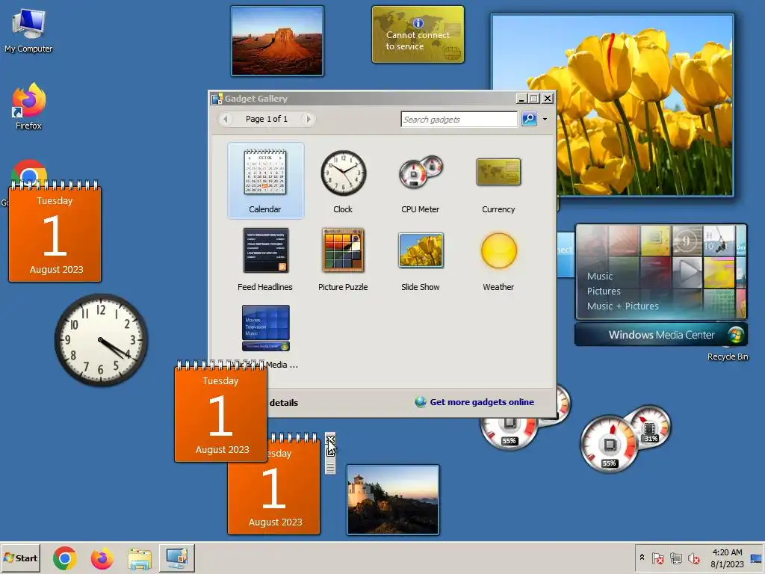This screenshot has width=765, height=574.
Task: Click the calendar gadget overlapping the Gadget Gallery window
Action: pyautogui.click(x=220, y=412)
